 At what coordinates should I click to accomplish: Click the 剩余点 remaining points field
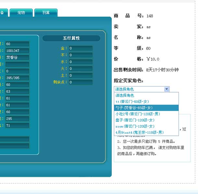click(80, 82)
